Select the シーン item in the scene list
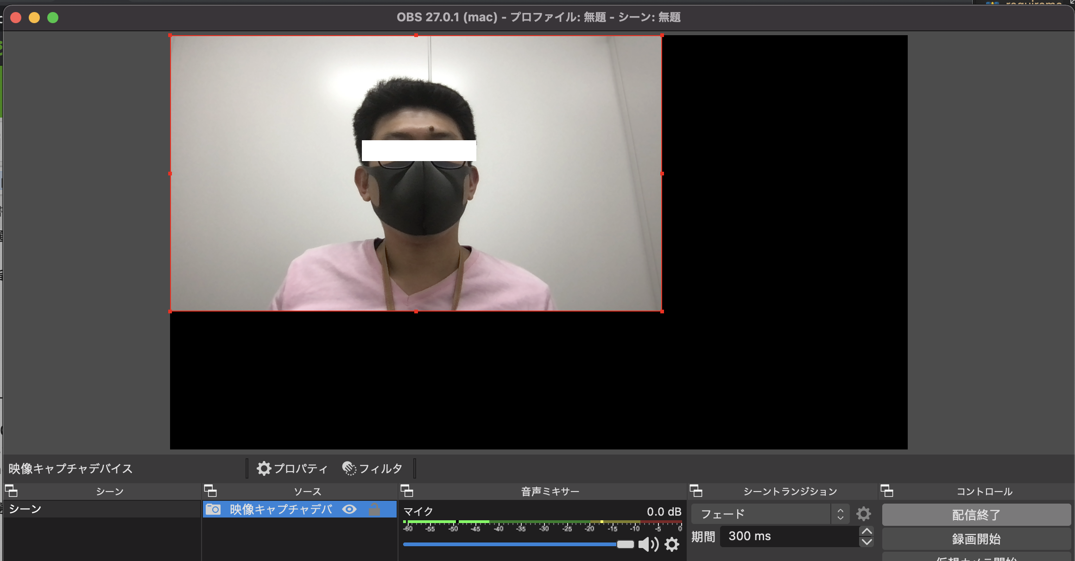Image resolution: width=1075 pixels, height=561 pixels. [x=70, y=509]
